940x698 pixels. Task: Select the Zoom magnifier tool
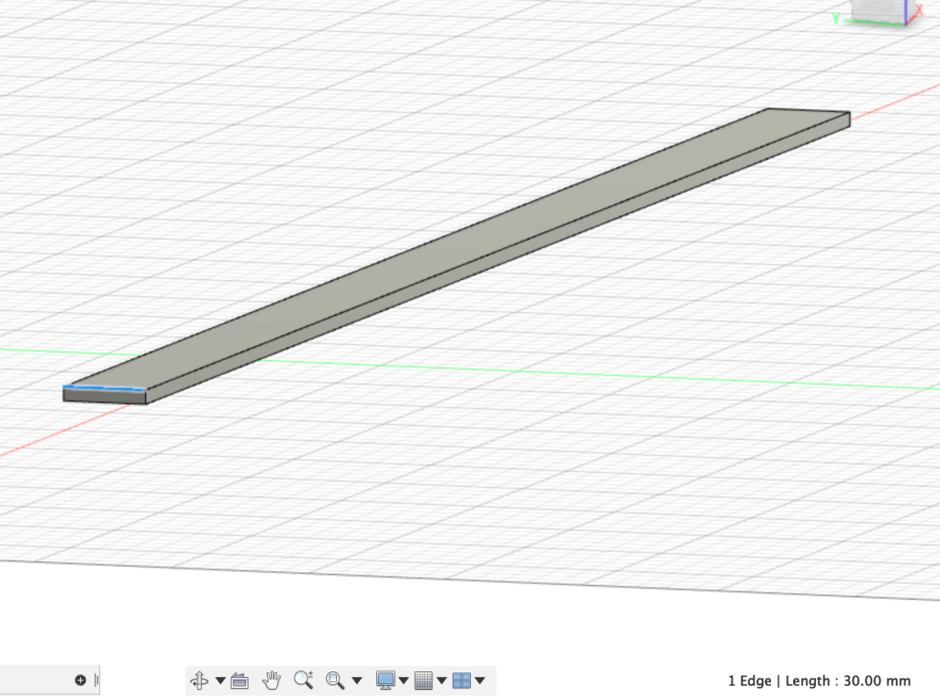coord(304,681)
